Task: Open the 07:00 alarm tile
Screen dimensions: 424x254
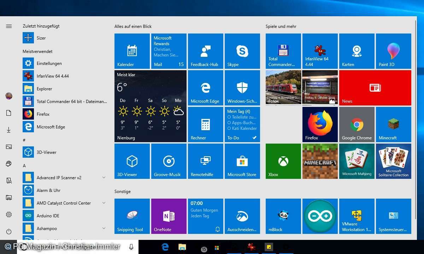Action: coord(206,216)
